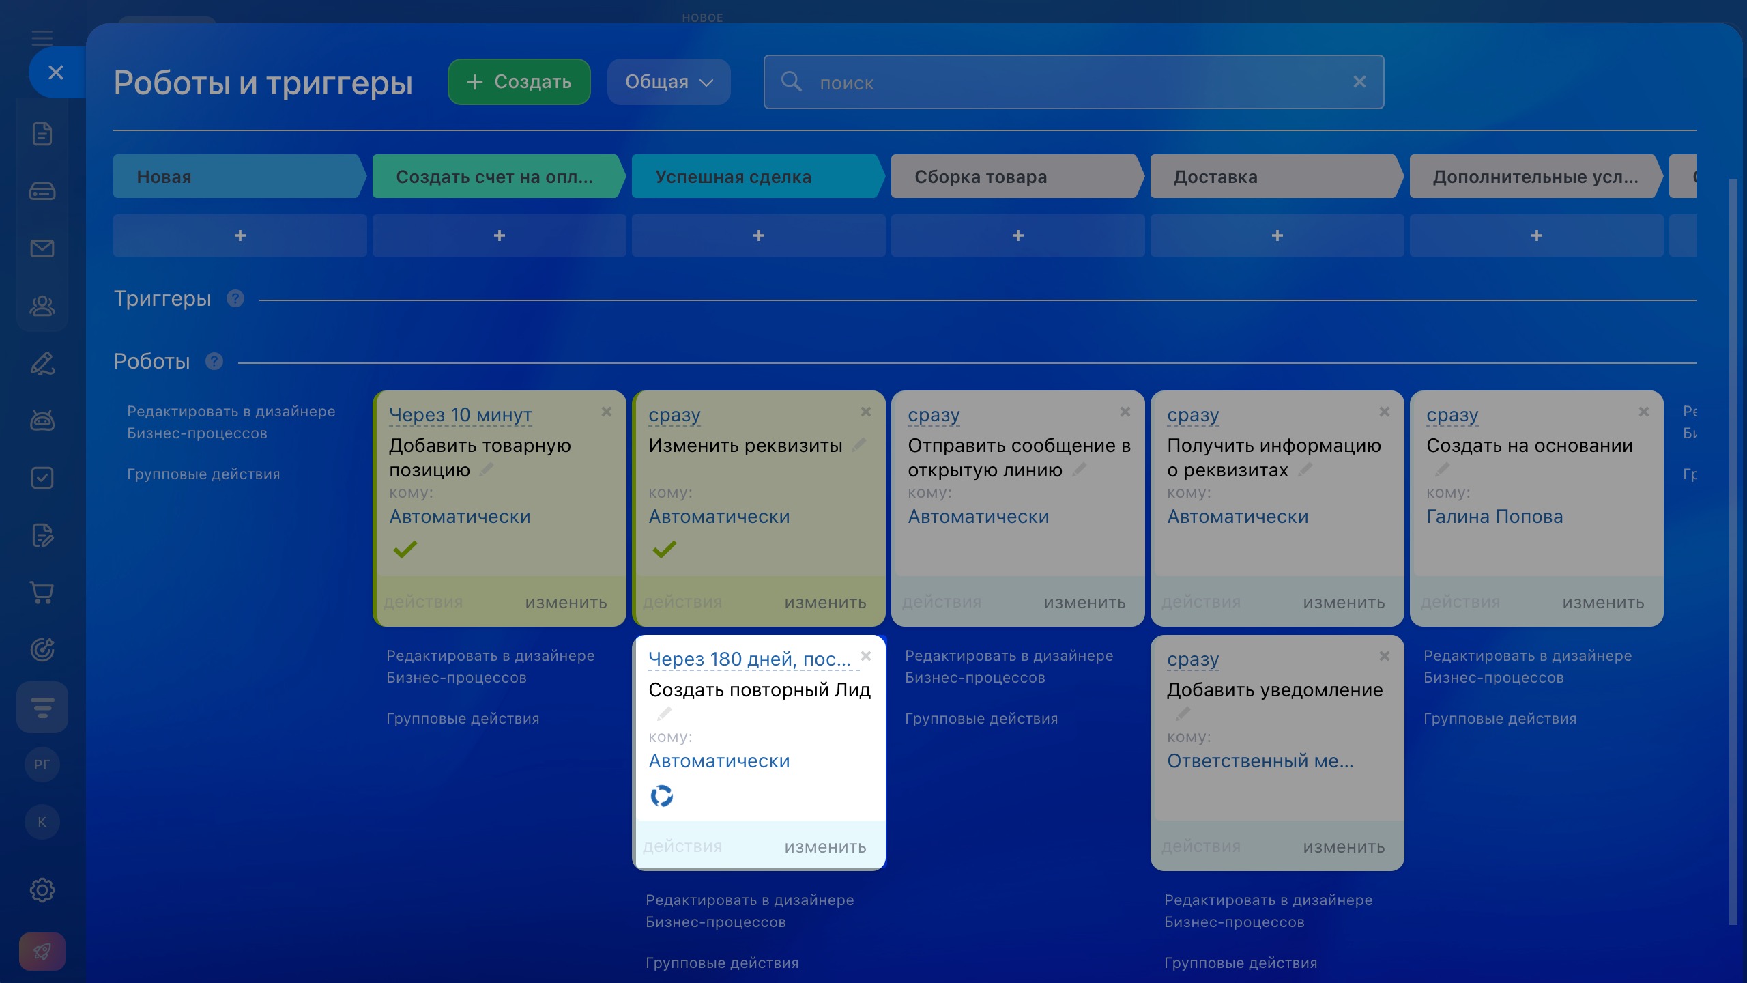Viewport: 1747px width, 983px height.
Task: Click the help icon next to Роботы
Action: [x=214, y=361]
